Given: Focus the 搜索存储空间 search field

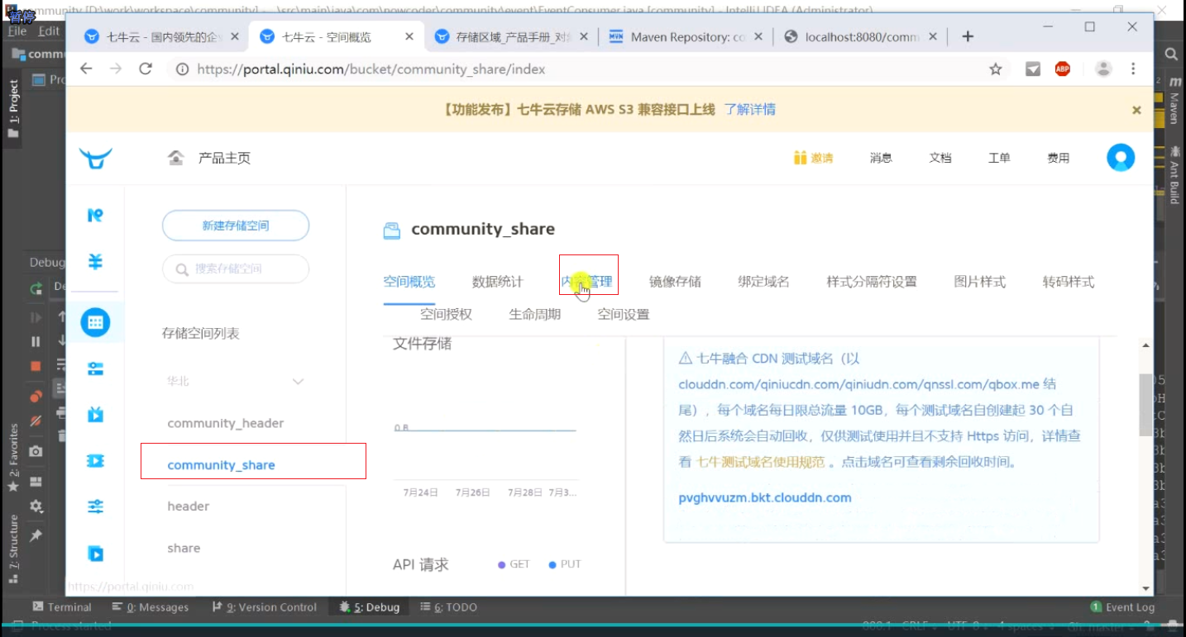Looking at the screenshot, I should click(x=236, y=269).
